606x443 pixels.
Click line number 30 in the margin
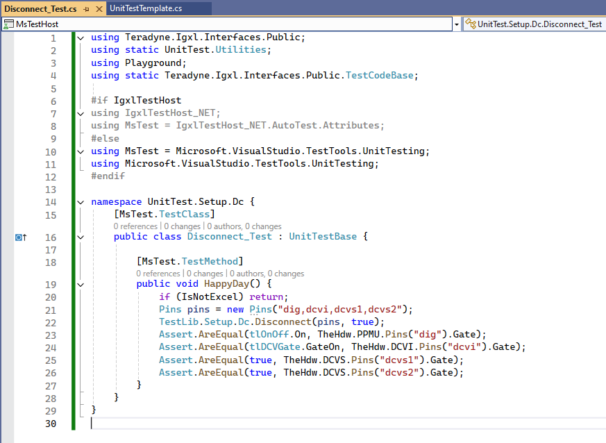pos(51,424)
